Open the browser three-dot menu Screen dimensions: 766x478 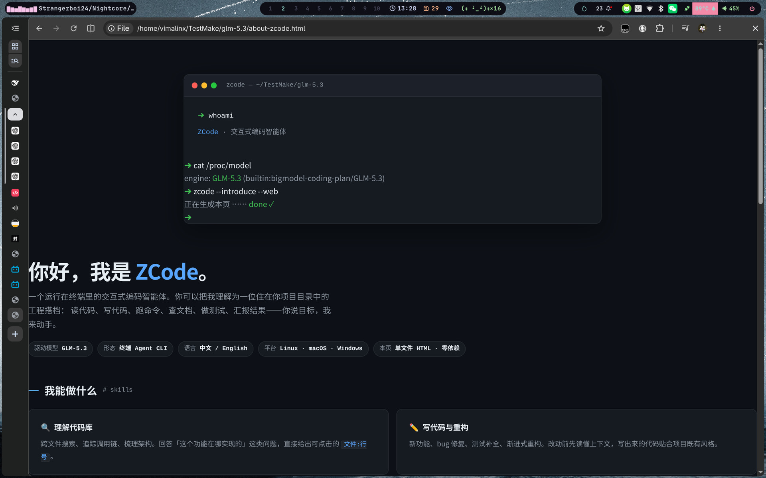click(x=720, y=28)
